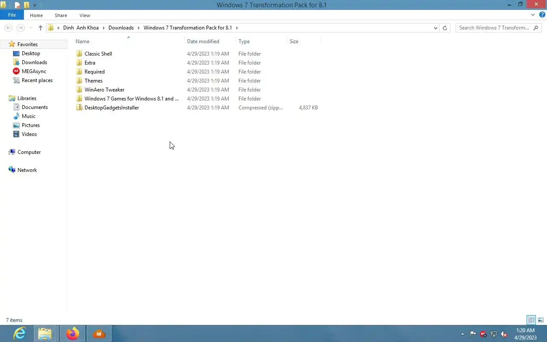Open the Action Center flag tray icon

[x=473, y=334]
